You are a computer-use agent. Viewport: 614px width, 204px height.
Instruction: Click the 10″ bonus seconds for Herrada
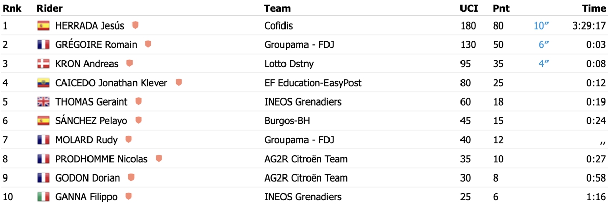pos(541,25)
